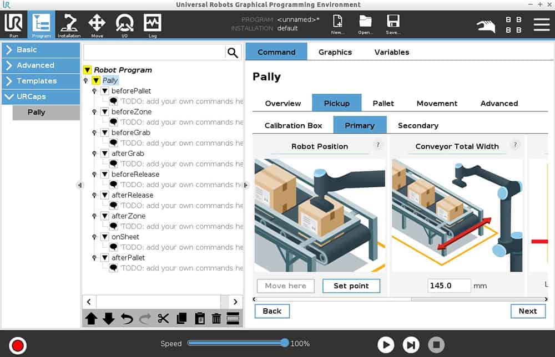Click the help icon beside Conveyor Total Width

click(516, 145)
